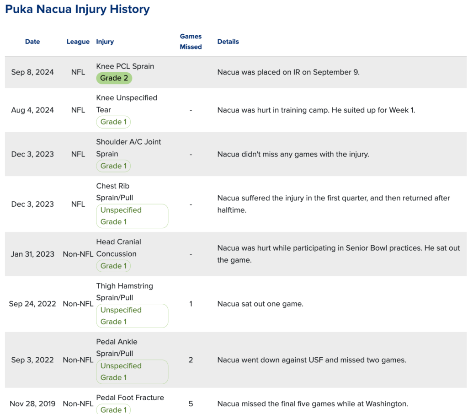Click Unspecified Grade 1 badge under Thigh Hamstring

pyautogui.click(x=132, y=316)
